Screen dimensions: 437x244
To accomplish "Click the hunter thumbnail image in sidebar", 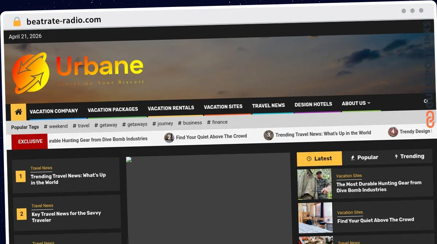I will (x=315, y=184).
